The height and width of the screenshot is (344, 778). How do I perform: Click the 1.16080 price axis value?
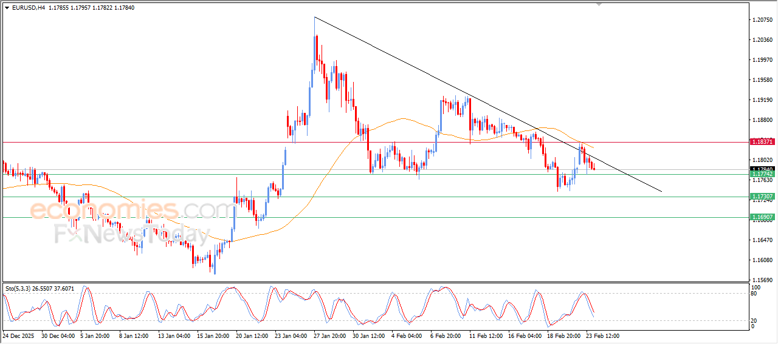coord(762,260)
